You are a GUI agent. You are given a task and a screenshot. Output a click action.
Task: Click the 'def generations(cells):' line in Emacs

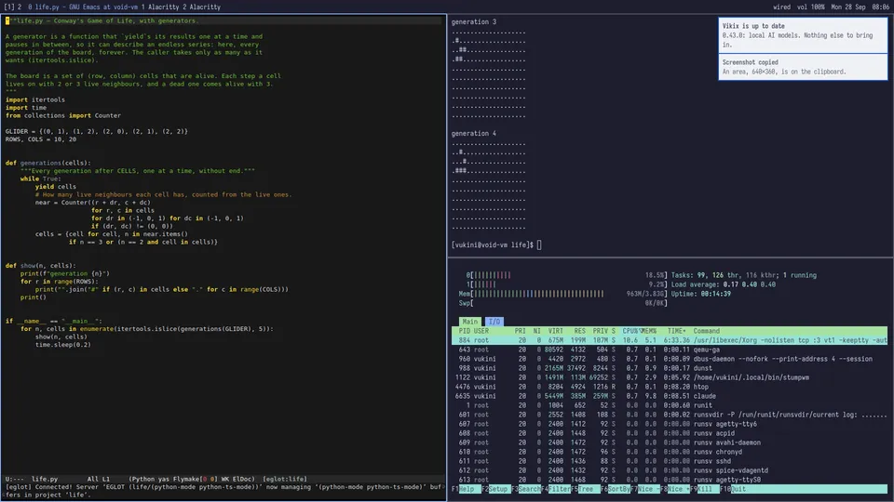[47, 163]
